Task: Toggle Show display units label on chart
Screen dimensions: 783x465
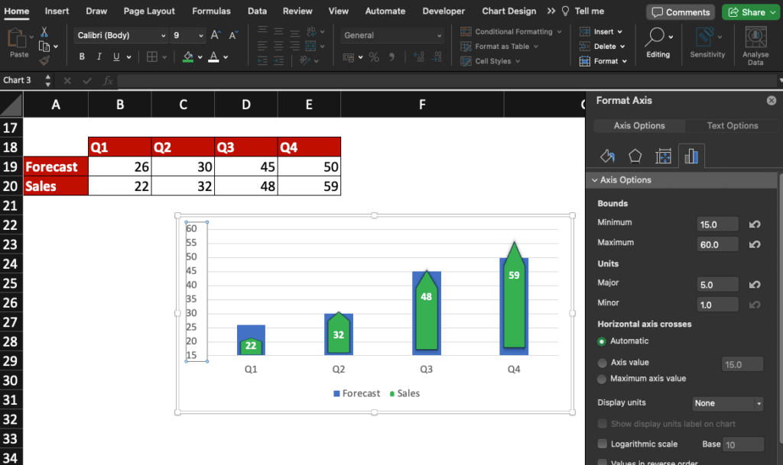Action: coord(603,424)
